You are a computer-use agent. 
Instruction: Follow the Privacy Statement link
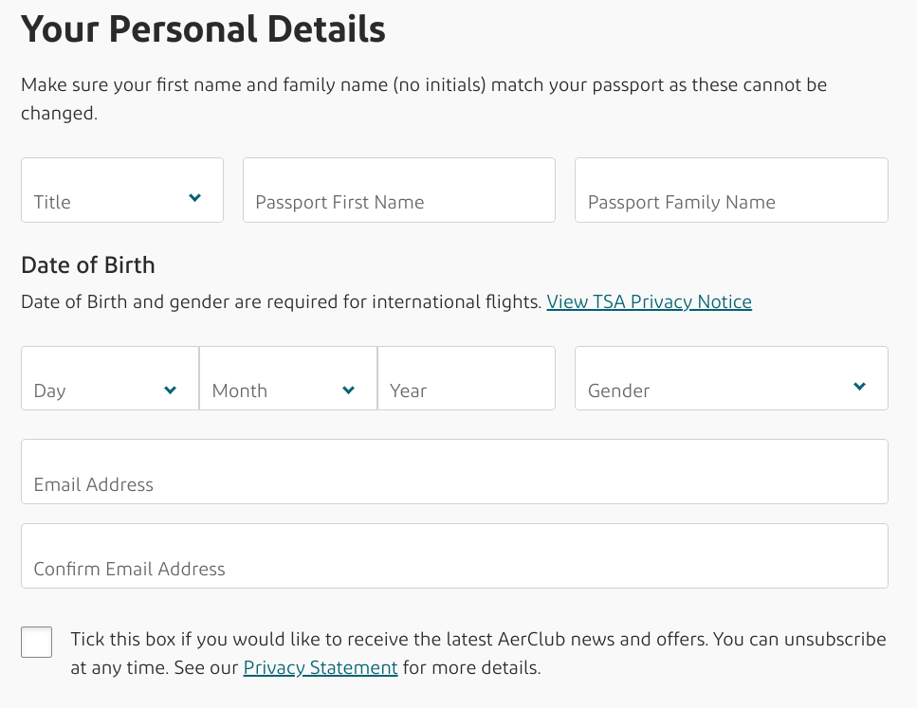320,667
